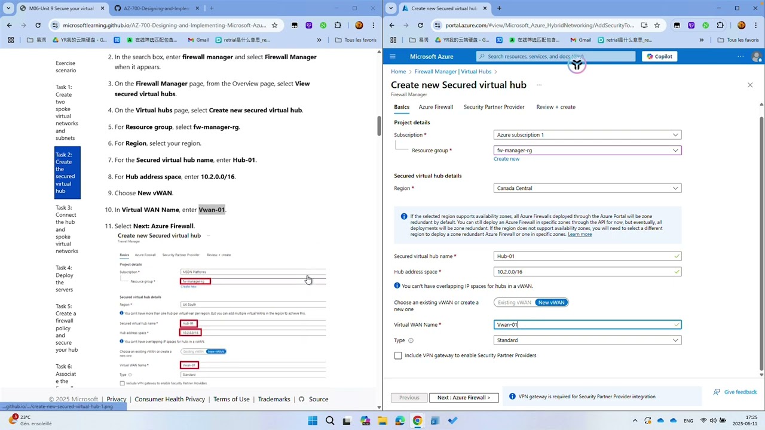Open new tab in Azure browser window
Viewport: 765px width, 430px height.
(499, 8)
